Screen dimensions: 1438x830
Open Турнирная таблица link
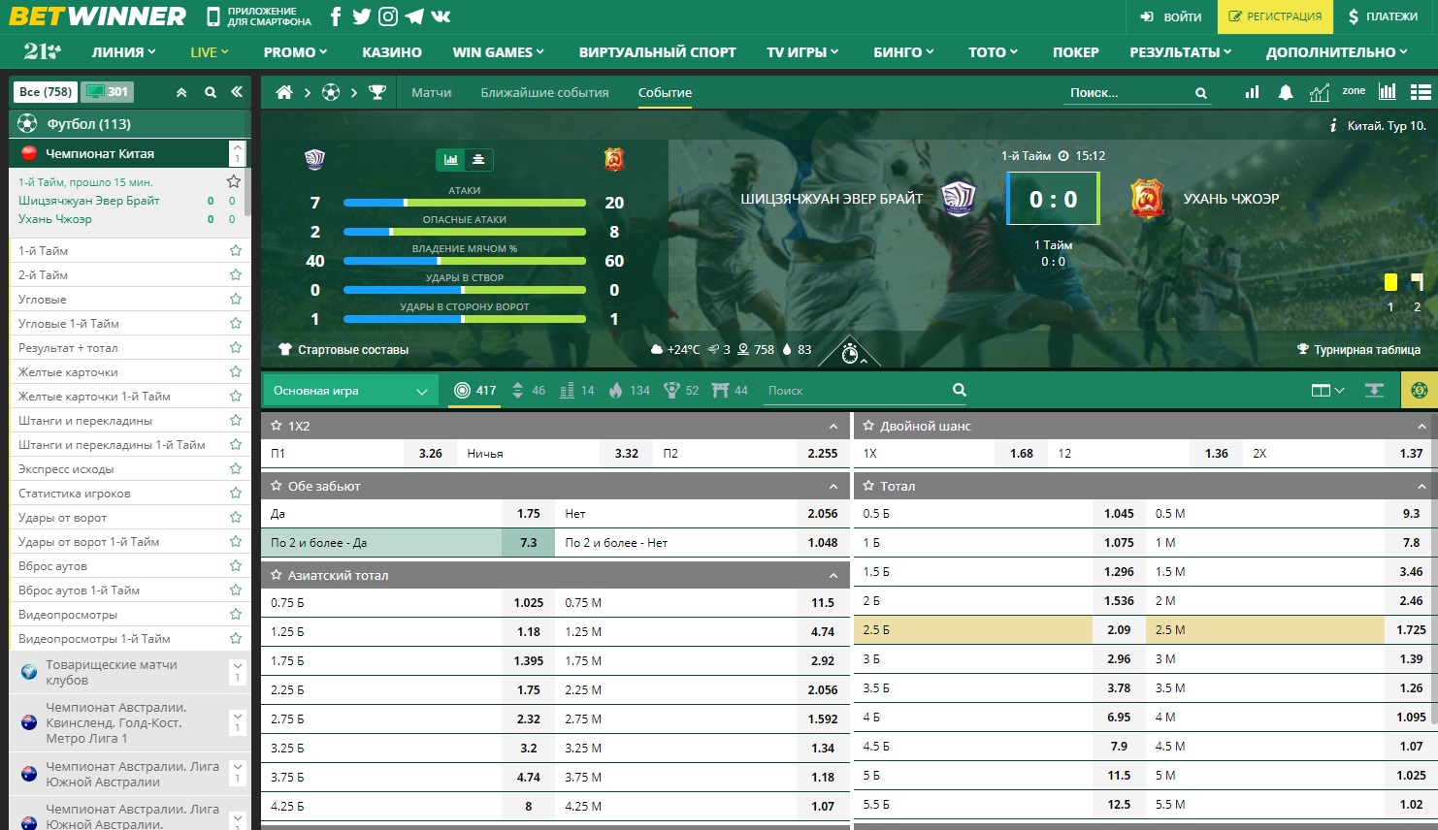[1358, 349]
